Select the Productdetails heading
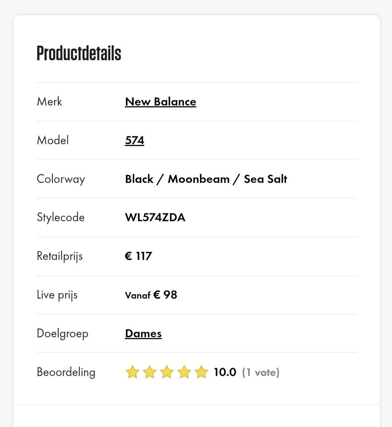The height and width of the screenshot is (427, 392). [x=78, y=54]
